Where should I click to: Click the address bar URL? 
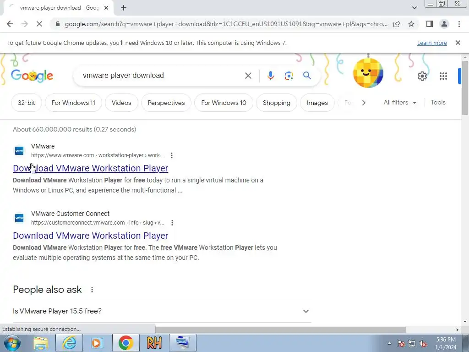pyautogui.click(x=226, y=24)
